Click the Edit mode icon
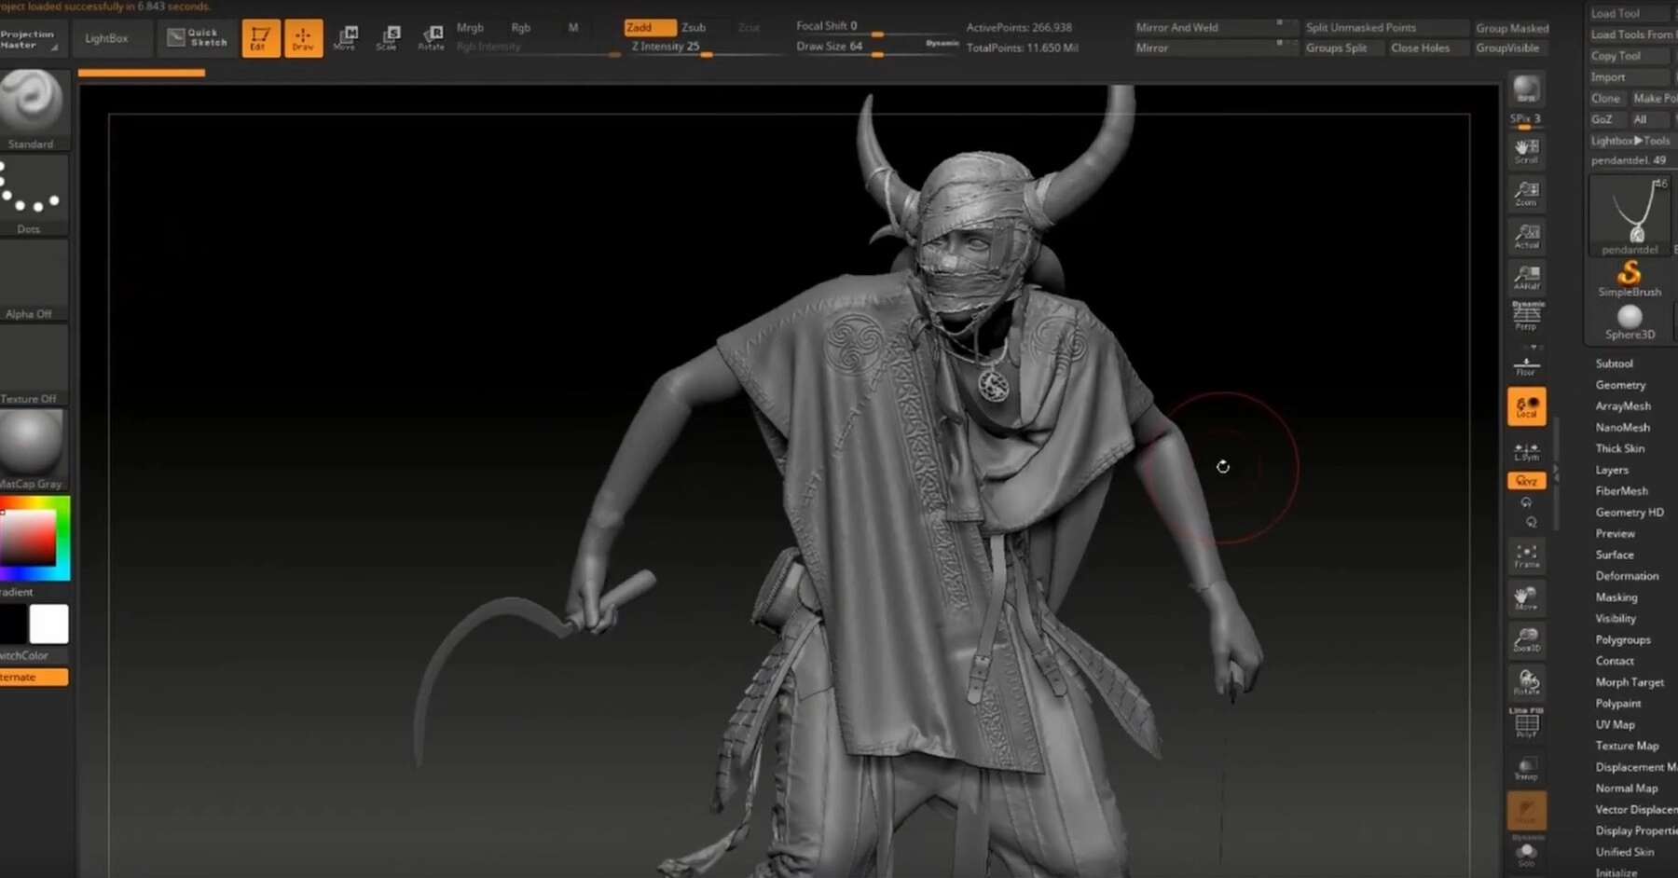The height and width of the screenshot is (878, 1678). (x=260, y=38)
